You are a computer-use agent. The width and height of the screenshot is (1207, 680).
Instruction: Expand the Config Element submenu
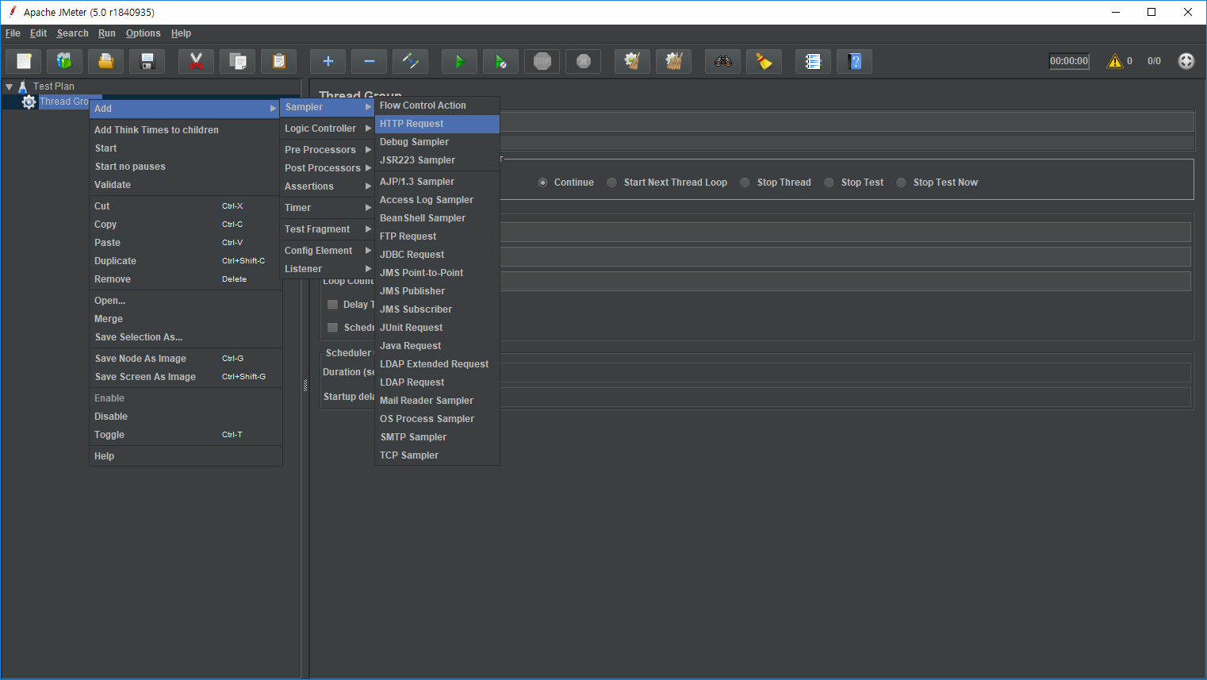click(x=328, y=251)
